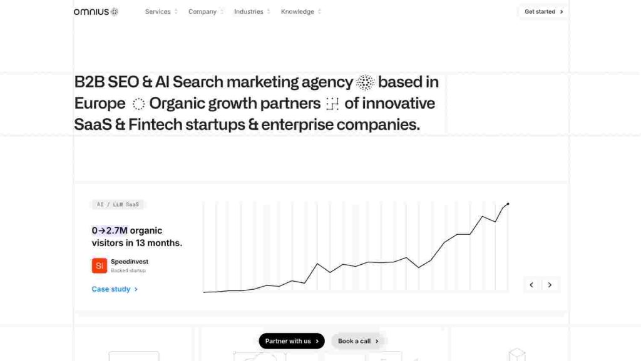Screen dimensions: 641x361
Task: Open the Knowledge menu item
Action: (299, 11)
